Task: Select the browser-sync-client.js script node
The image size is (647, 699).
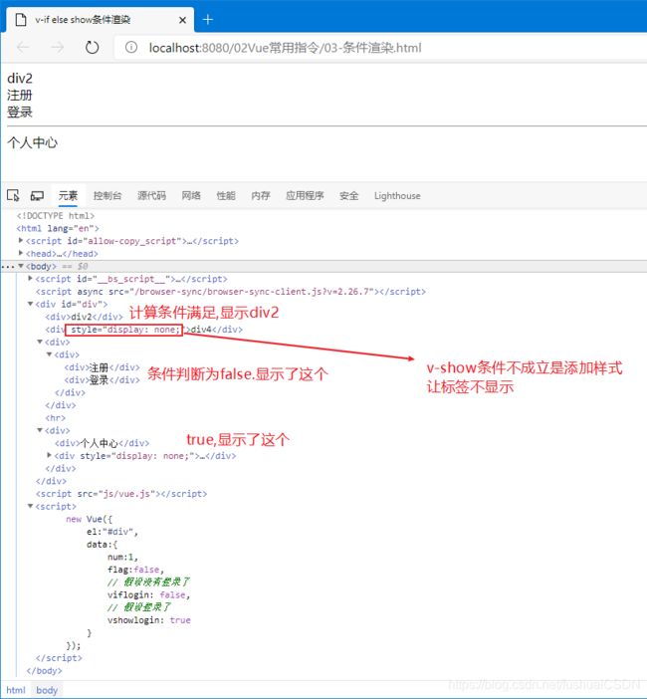Action: (230, 292)
